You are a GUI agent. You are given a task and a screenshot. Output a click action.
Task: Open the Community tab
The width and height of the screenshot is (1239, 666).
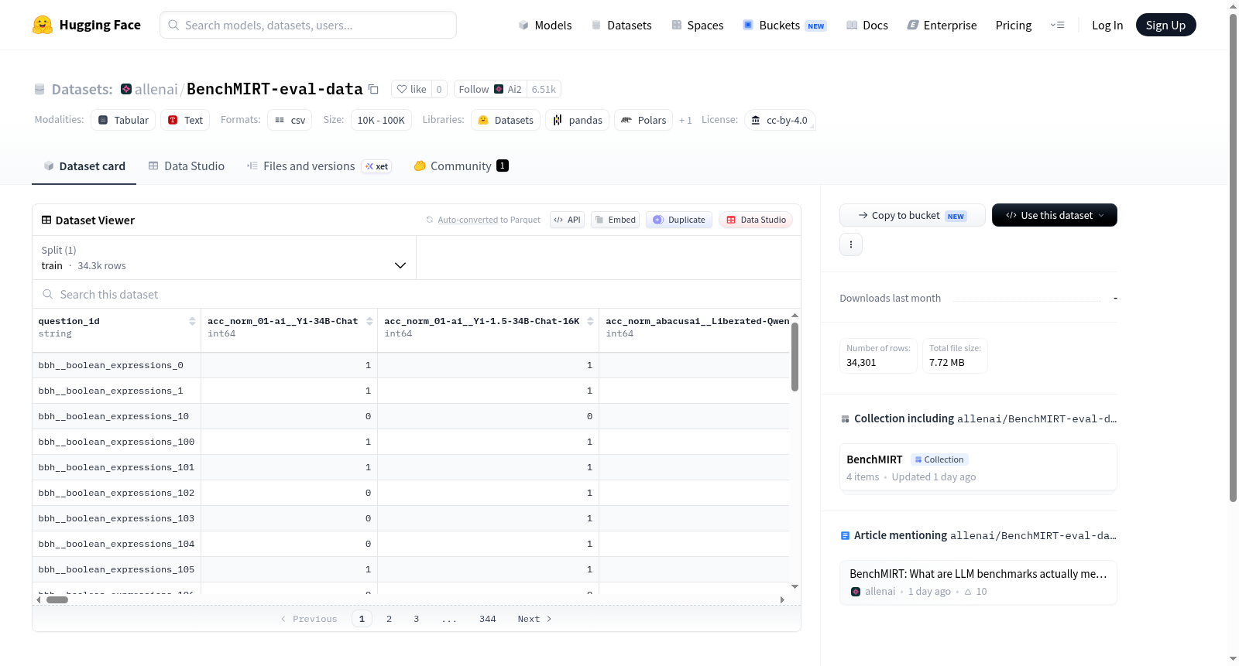pyautogui.click(x=462, y=166)
